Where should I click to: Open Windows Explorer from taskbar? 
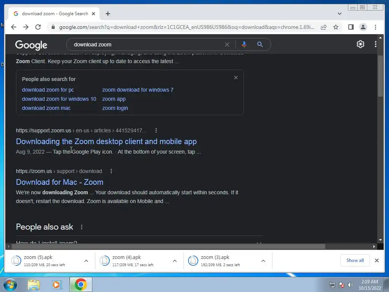coord(34,285)
